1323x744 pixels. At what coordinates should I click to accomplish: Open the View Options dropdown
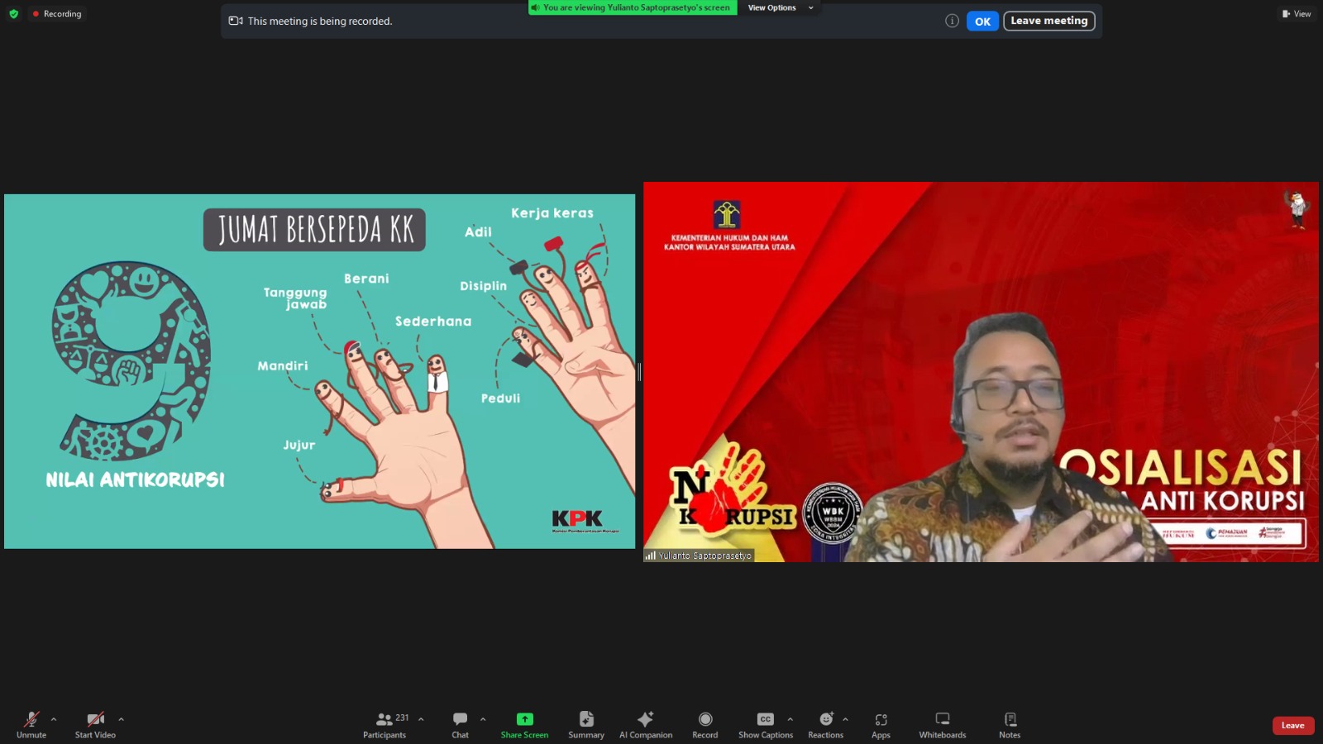coord(780,7)
